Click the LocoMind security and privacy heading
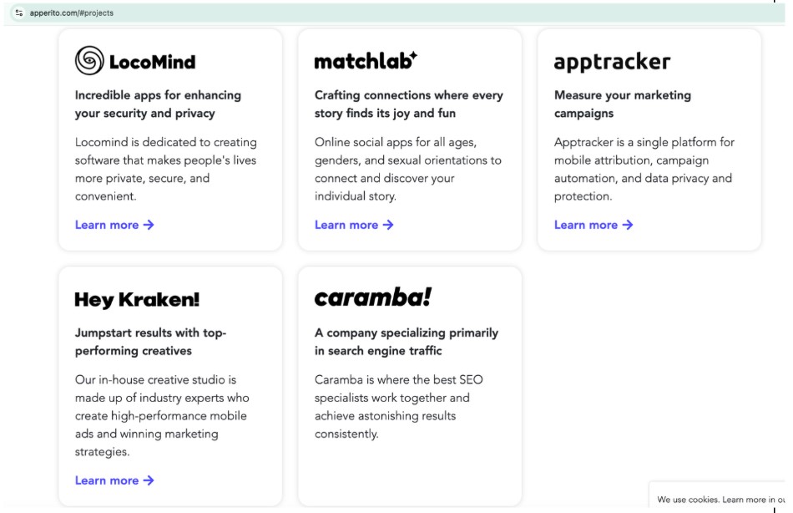The image size is (793, 513). tap(158, 104)
